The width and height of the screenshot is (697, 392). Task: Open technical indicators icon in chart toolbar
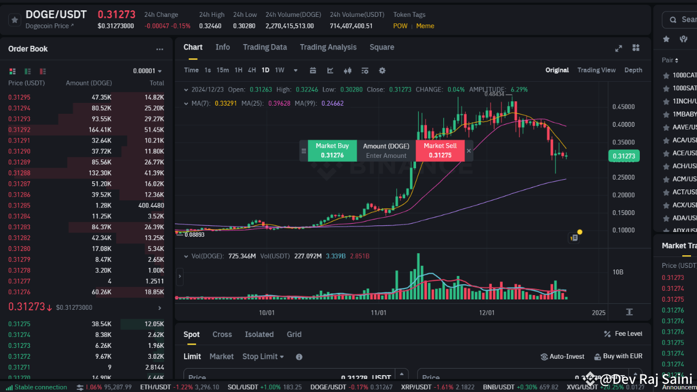pos(330,70)
